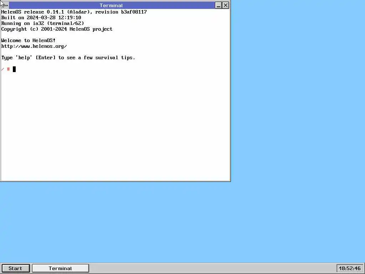The width and height of the screenshot is (365, 274).
Task: Select the Terminal taskbar button
Action: pyautogui.click(x=60, y=268)
